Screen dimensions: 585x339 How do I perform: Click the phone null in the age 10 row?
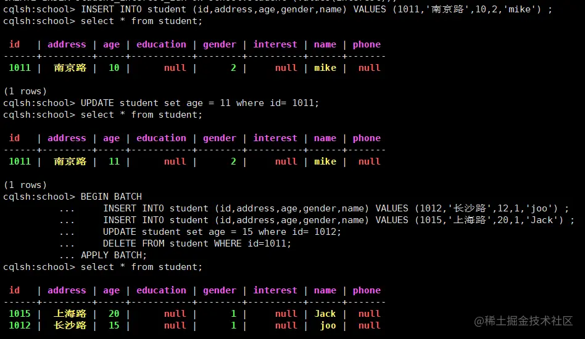coord(370,68)
